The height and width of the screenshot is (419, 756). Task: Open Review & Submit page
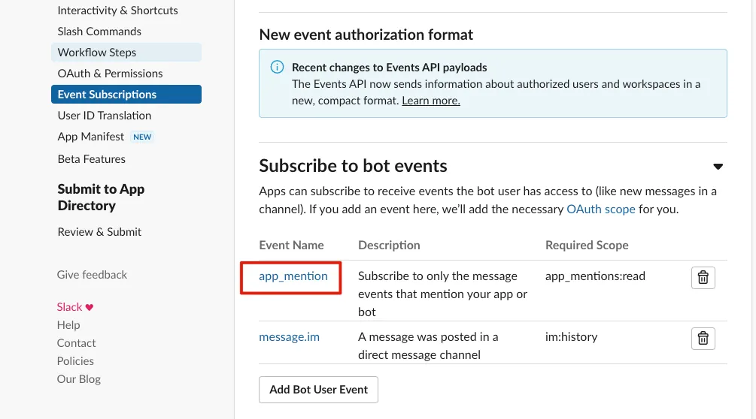click(x=99, y=232)
